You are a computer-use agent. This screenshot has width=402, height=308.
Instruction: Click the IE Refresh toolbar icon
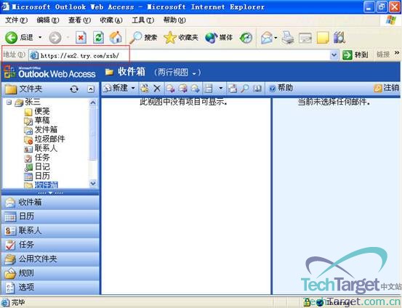(98, 38)
